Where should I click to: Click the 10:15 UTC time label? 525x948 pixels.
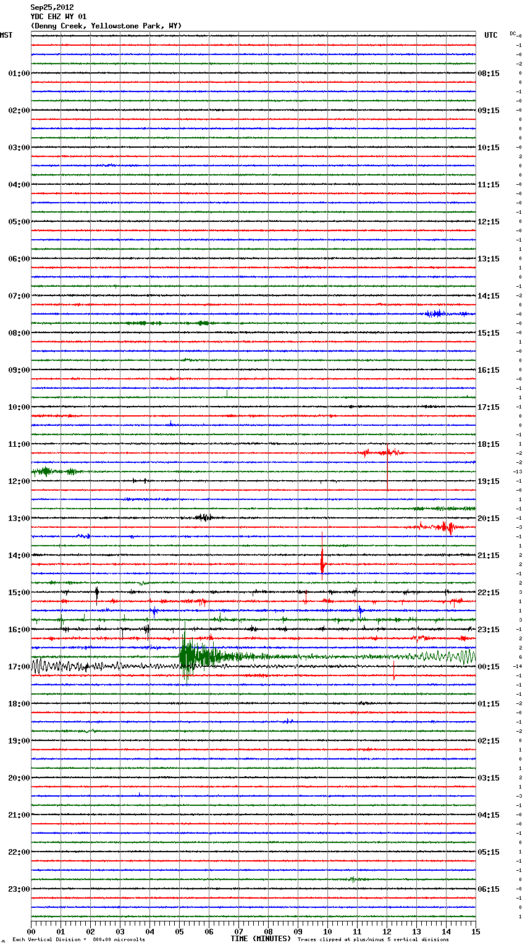(489, 148)
